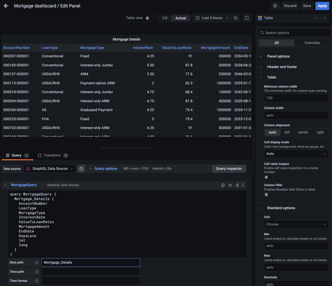Enable the Table view toggle
The width and height of the screenshot is (332, 286).
148,18
